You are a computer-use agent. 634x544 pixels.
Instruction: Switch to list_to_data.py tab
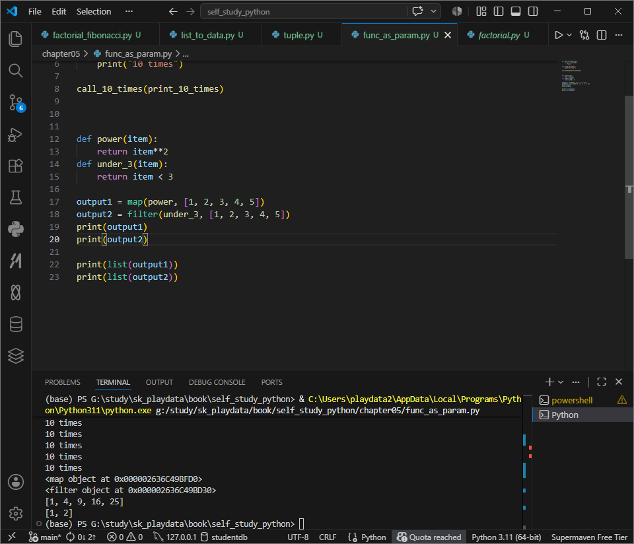[212, 35]
